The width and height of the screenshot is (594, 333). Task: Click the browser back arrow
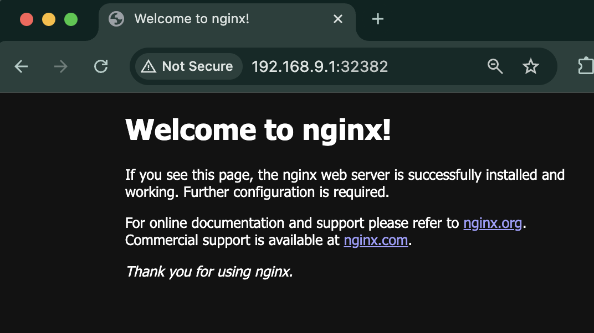(21, 66)
